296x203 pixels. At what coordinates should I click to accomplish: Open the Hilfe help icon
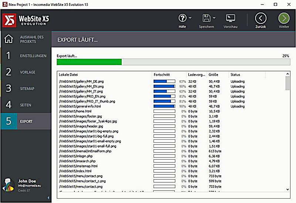(182, 18)
